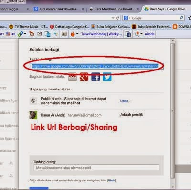The image size is (191, 190).
Task: Click the 'Adalah pemilik' owner label
Action: (x=132, y=115)
